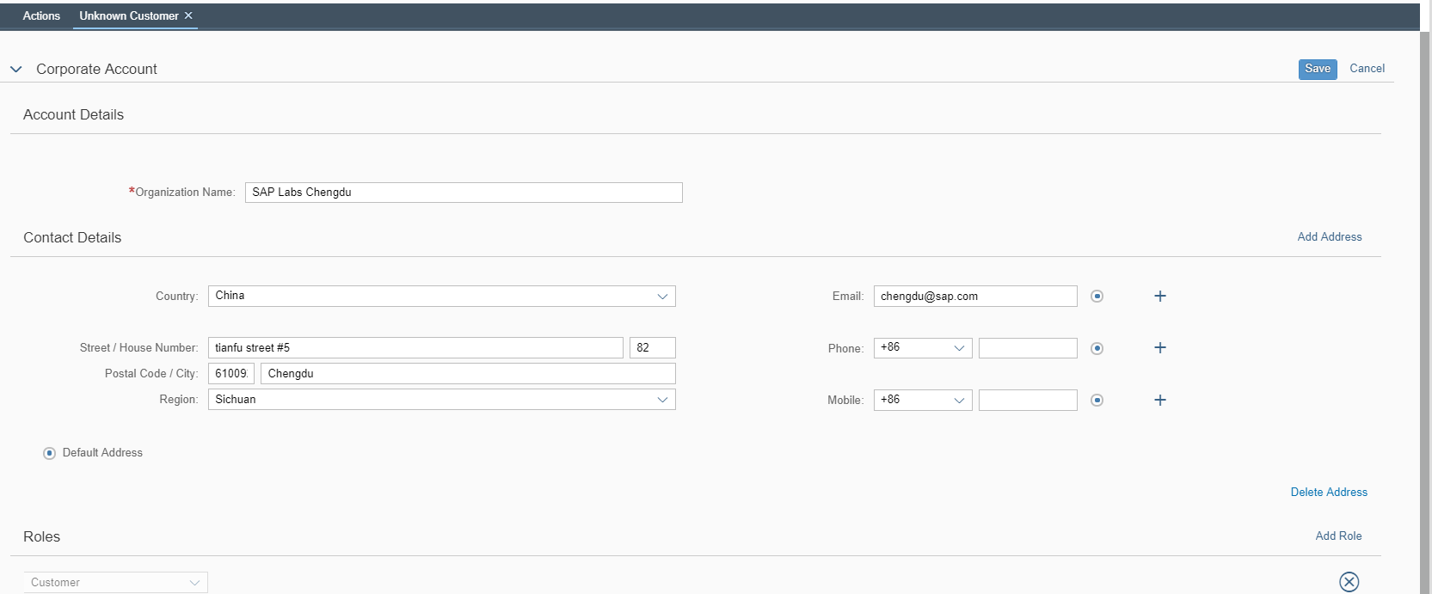Screen dimensions: 1432x594
Task: Click the empty Phone number field
Action: pos(1028,347)
